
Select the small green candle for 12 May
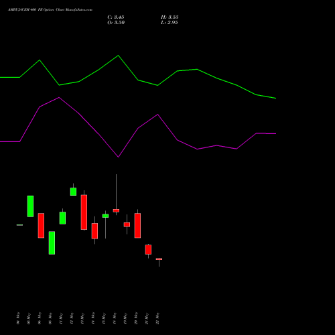tap(73, 192)
